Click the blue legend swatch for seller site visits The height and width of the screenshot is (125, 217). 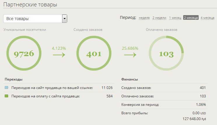click(x=6, y=87)
